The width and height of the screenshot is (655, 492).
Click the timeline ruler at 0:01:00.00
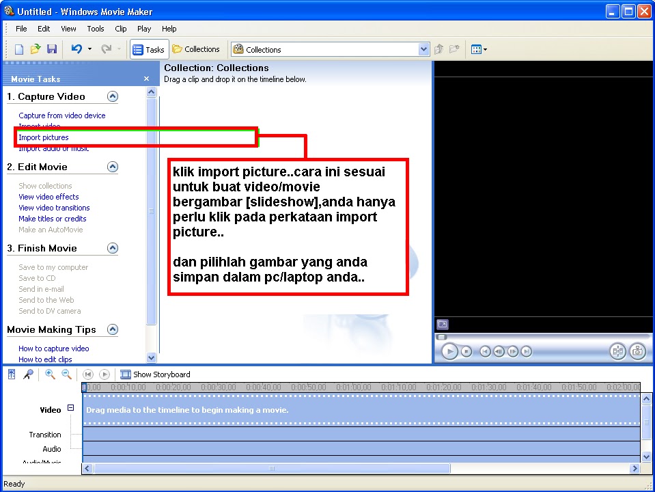tap(353, 387)
